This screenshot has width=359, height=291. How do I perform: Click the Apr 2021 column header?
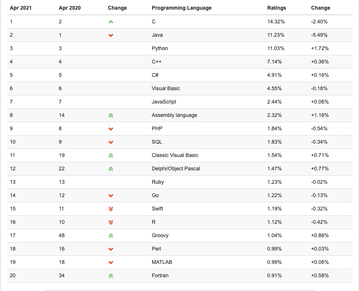[20, 8]
